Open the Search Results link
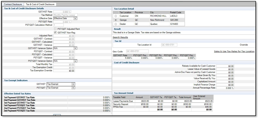Screen dimensions: 259x119 click(x=120, y=37)
